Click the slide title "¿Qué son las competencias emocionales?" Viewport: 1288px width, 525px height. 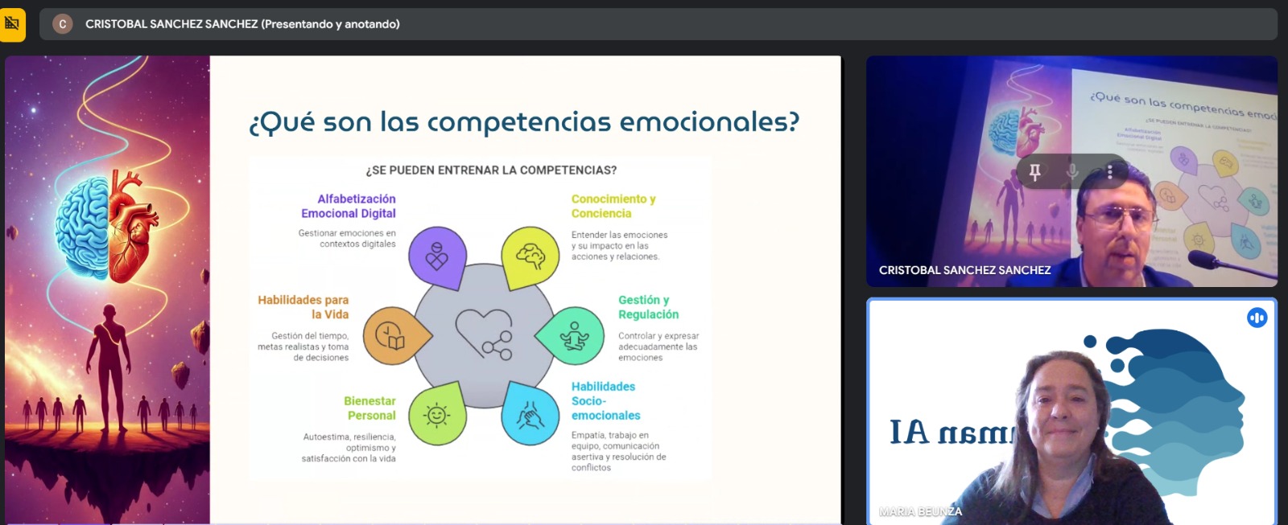[524, 122]
